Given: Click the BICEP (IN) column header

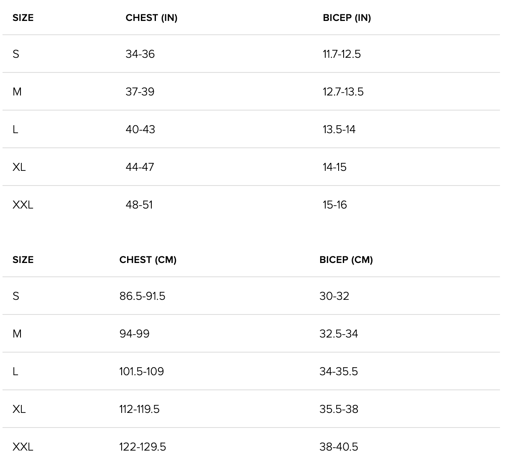Looking at the screenshot, I should pos(347,18).
